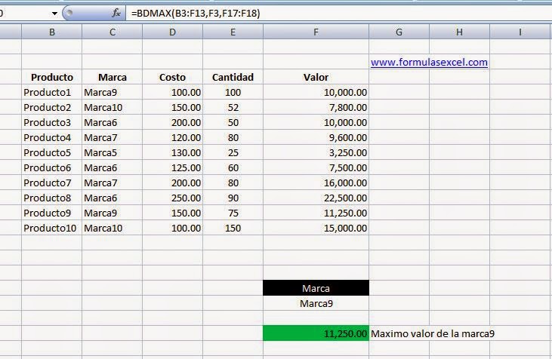Select column F header
552x359 pixels.
[316, 32]
